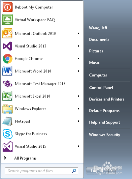Open the Windows Explorer jump list arrow
The width and height of the screenshot is (132, 179).
79,109
